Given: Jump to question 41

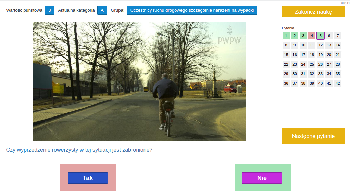Looking at the screenshot, I should tap(329, 83).
